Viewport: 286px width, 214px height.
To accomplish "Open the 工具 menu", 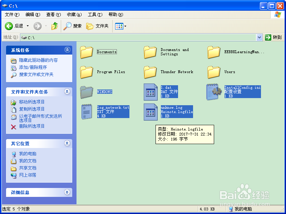I will click(94, 15).
